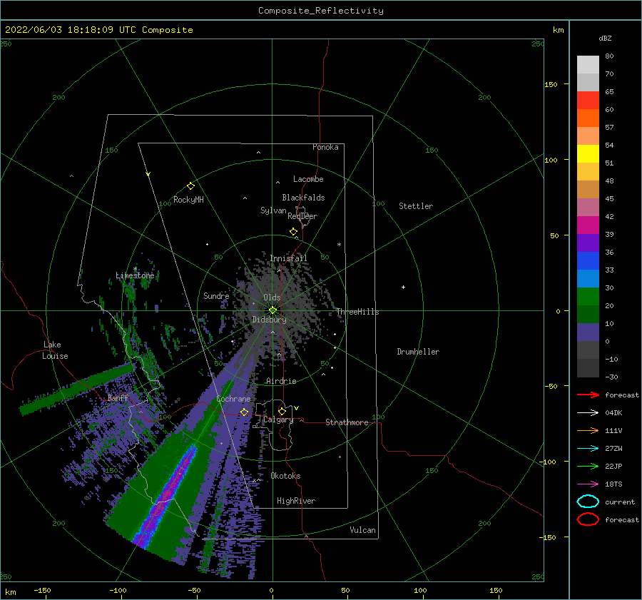Select the magenta 42-39 dBZ color swatch
The width and height of the screenshot is (642, 600).
coord(588,225)
